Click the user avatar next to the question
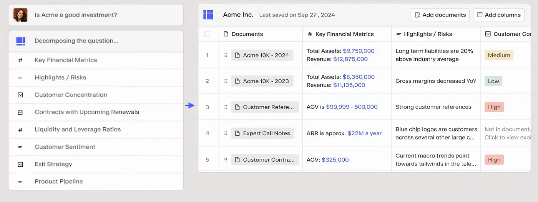The image size is (538, 202). pyautogui.click(x=20, y=15)
